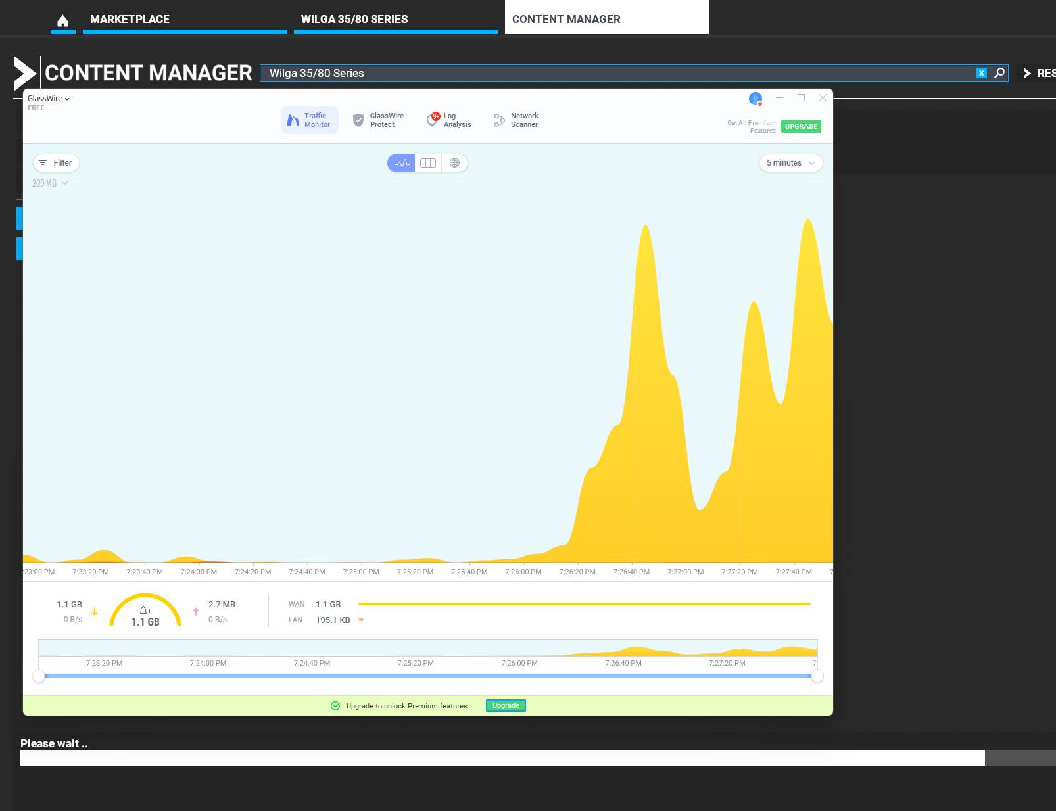Click the green UPGRADE button
Image resolution: width=1056 pixels, height=811 pixels.
click(801, 126)
